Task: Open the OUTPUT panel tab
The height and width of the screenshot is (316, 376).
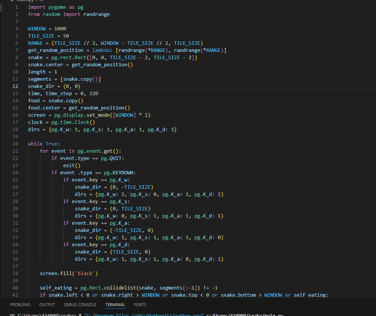Action: tap(47, 305)
